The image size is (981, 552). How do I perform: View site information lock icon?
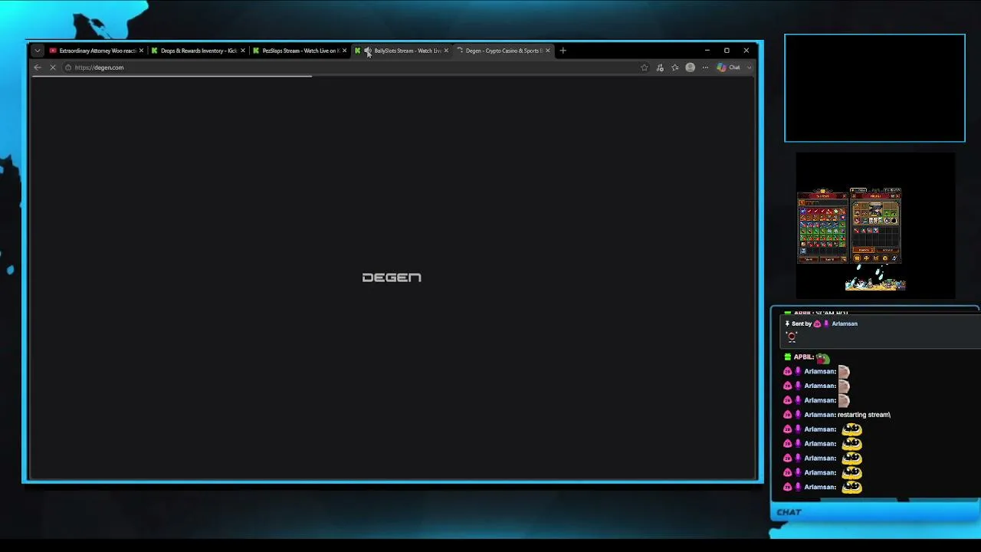coord(68,67)
